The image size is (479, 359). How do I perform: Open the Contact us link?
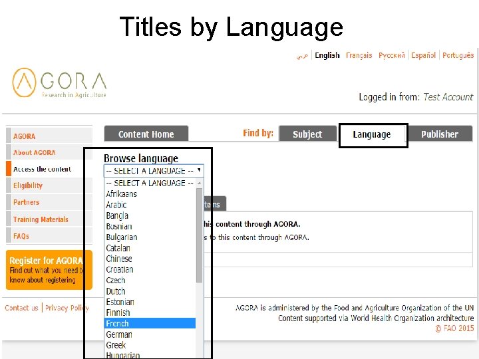tap(21, 308)
